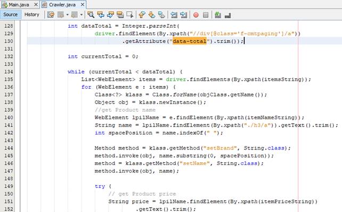The height and width of the screenshot is (212, 342).
Task: Toggle Bookmark on current line
Action: (x=161, y=14)
